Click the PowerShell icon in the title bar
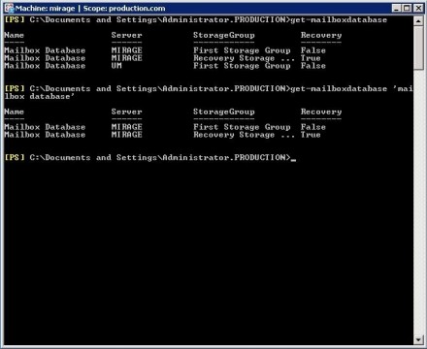The image size is (427, 349). [x=10, y=8]
